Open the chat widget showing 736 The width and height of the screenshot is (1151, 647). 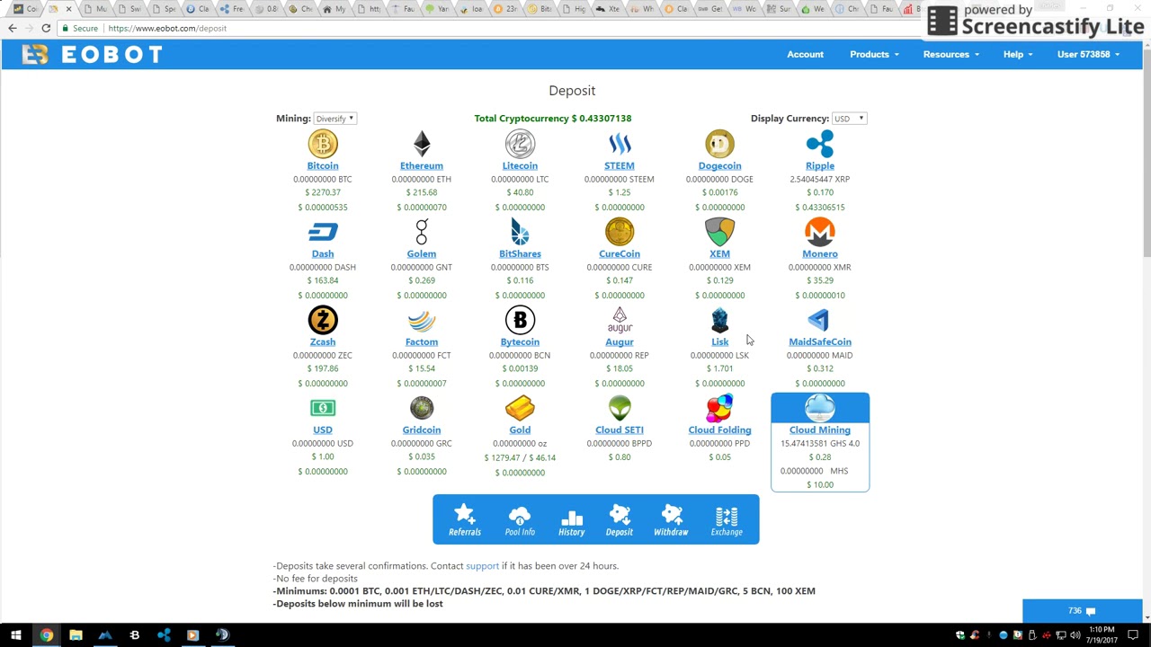[1082, 611]
